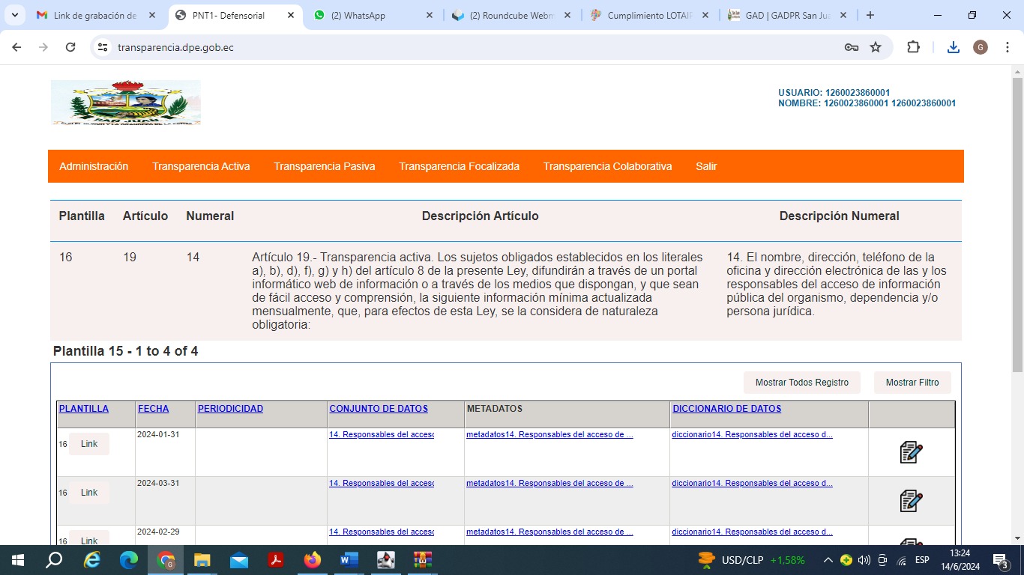1024x575 pixels.
Task: Open the Transparencia Pasiva menu
Action: (x=324, y=166)
